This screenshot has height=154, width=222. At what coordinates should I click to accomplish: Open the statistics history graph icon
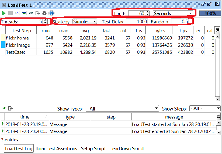tap(24, 13)
